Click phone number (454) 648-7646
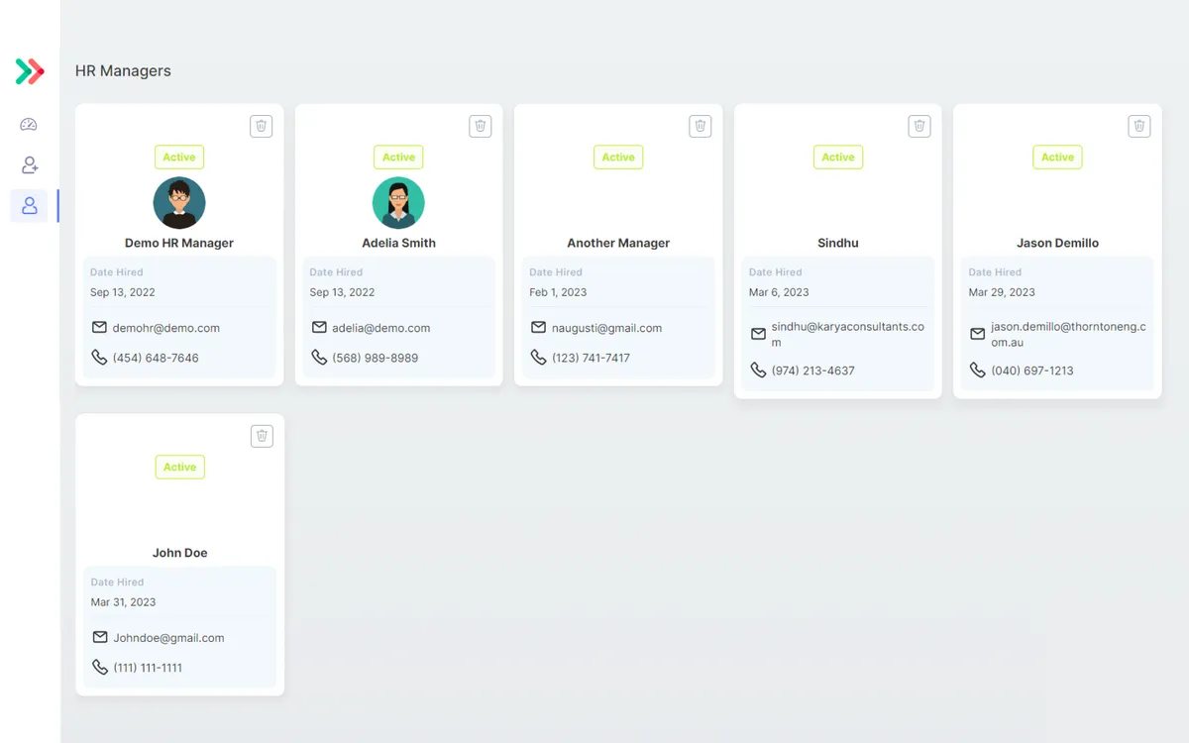 [156, 358]
